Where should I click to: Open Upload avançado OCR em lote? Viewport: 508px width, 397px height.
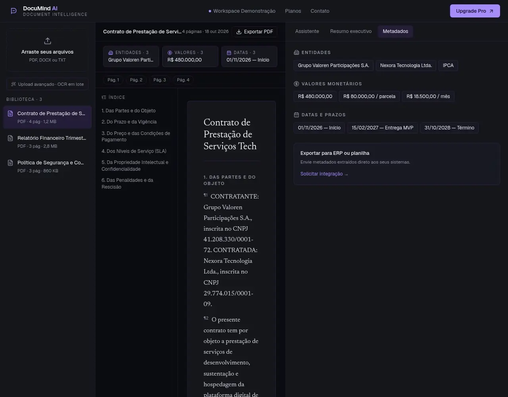pyautogui.click(x=47, y=84)
